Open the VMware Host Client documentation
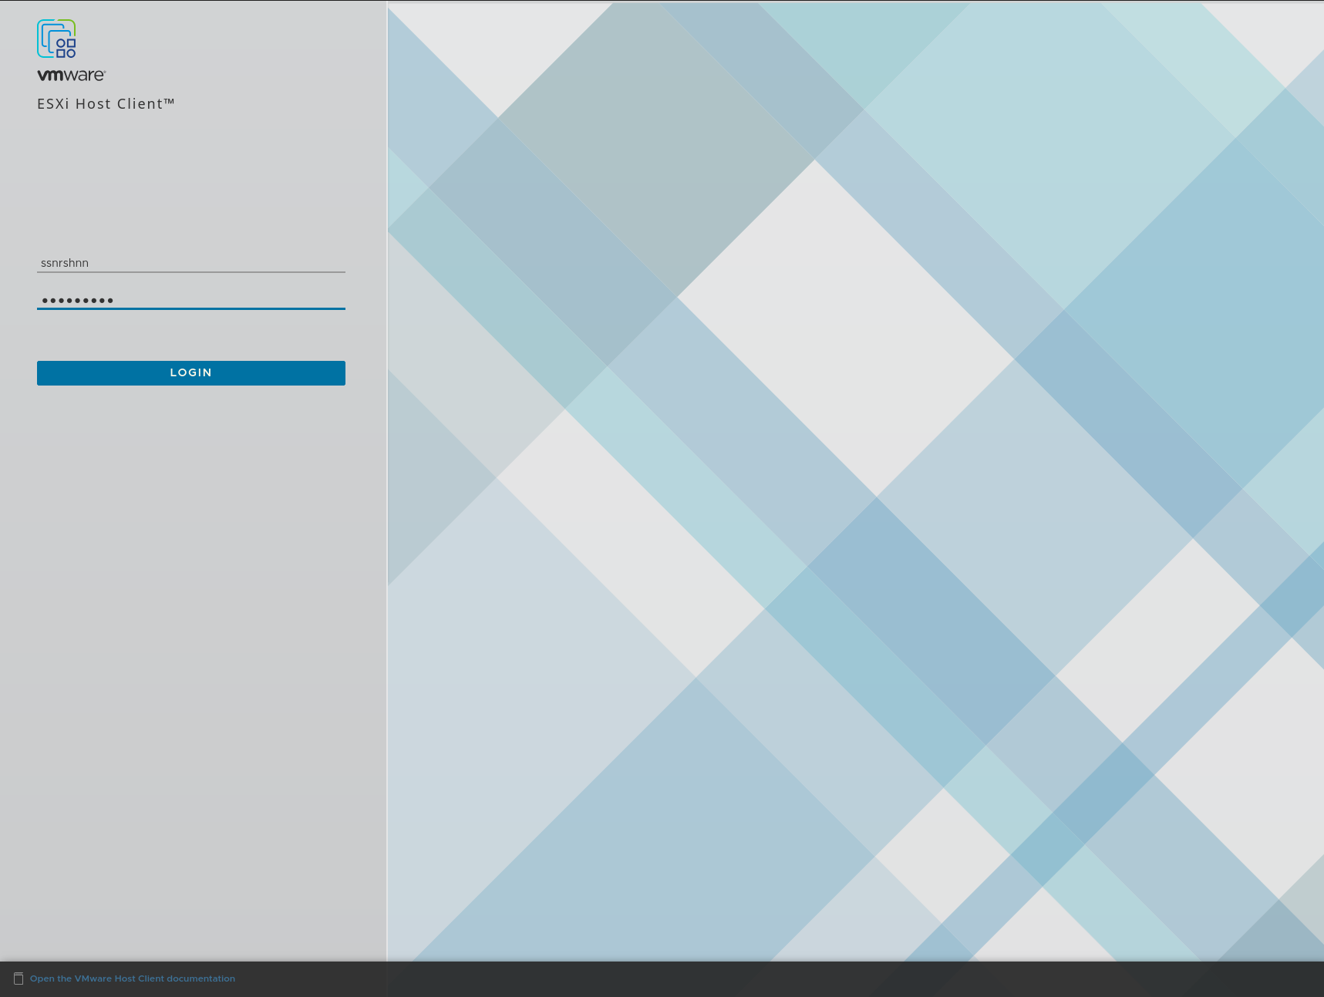The width and height of the screenshot is (1324, 997). pos(132,978)
